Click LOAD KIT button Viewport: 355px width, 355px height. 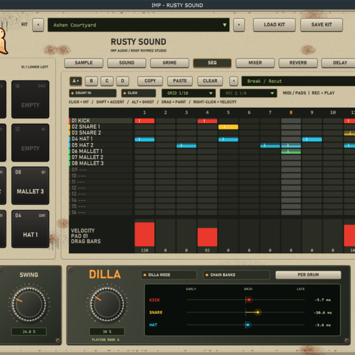(274, 25)
